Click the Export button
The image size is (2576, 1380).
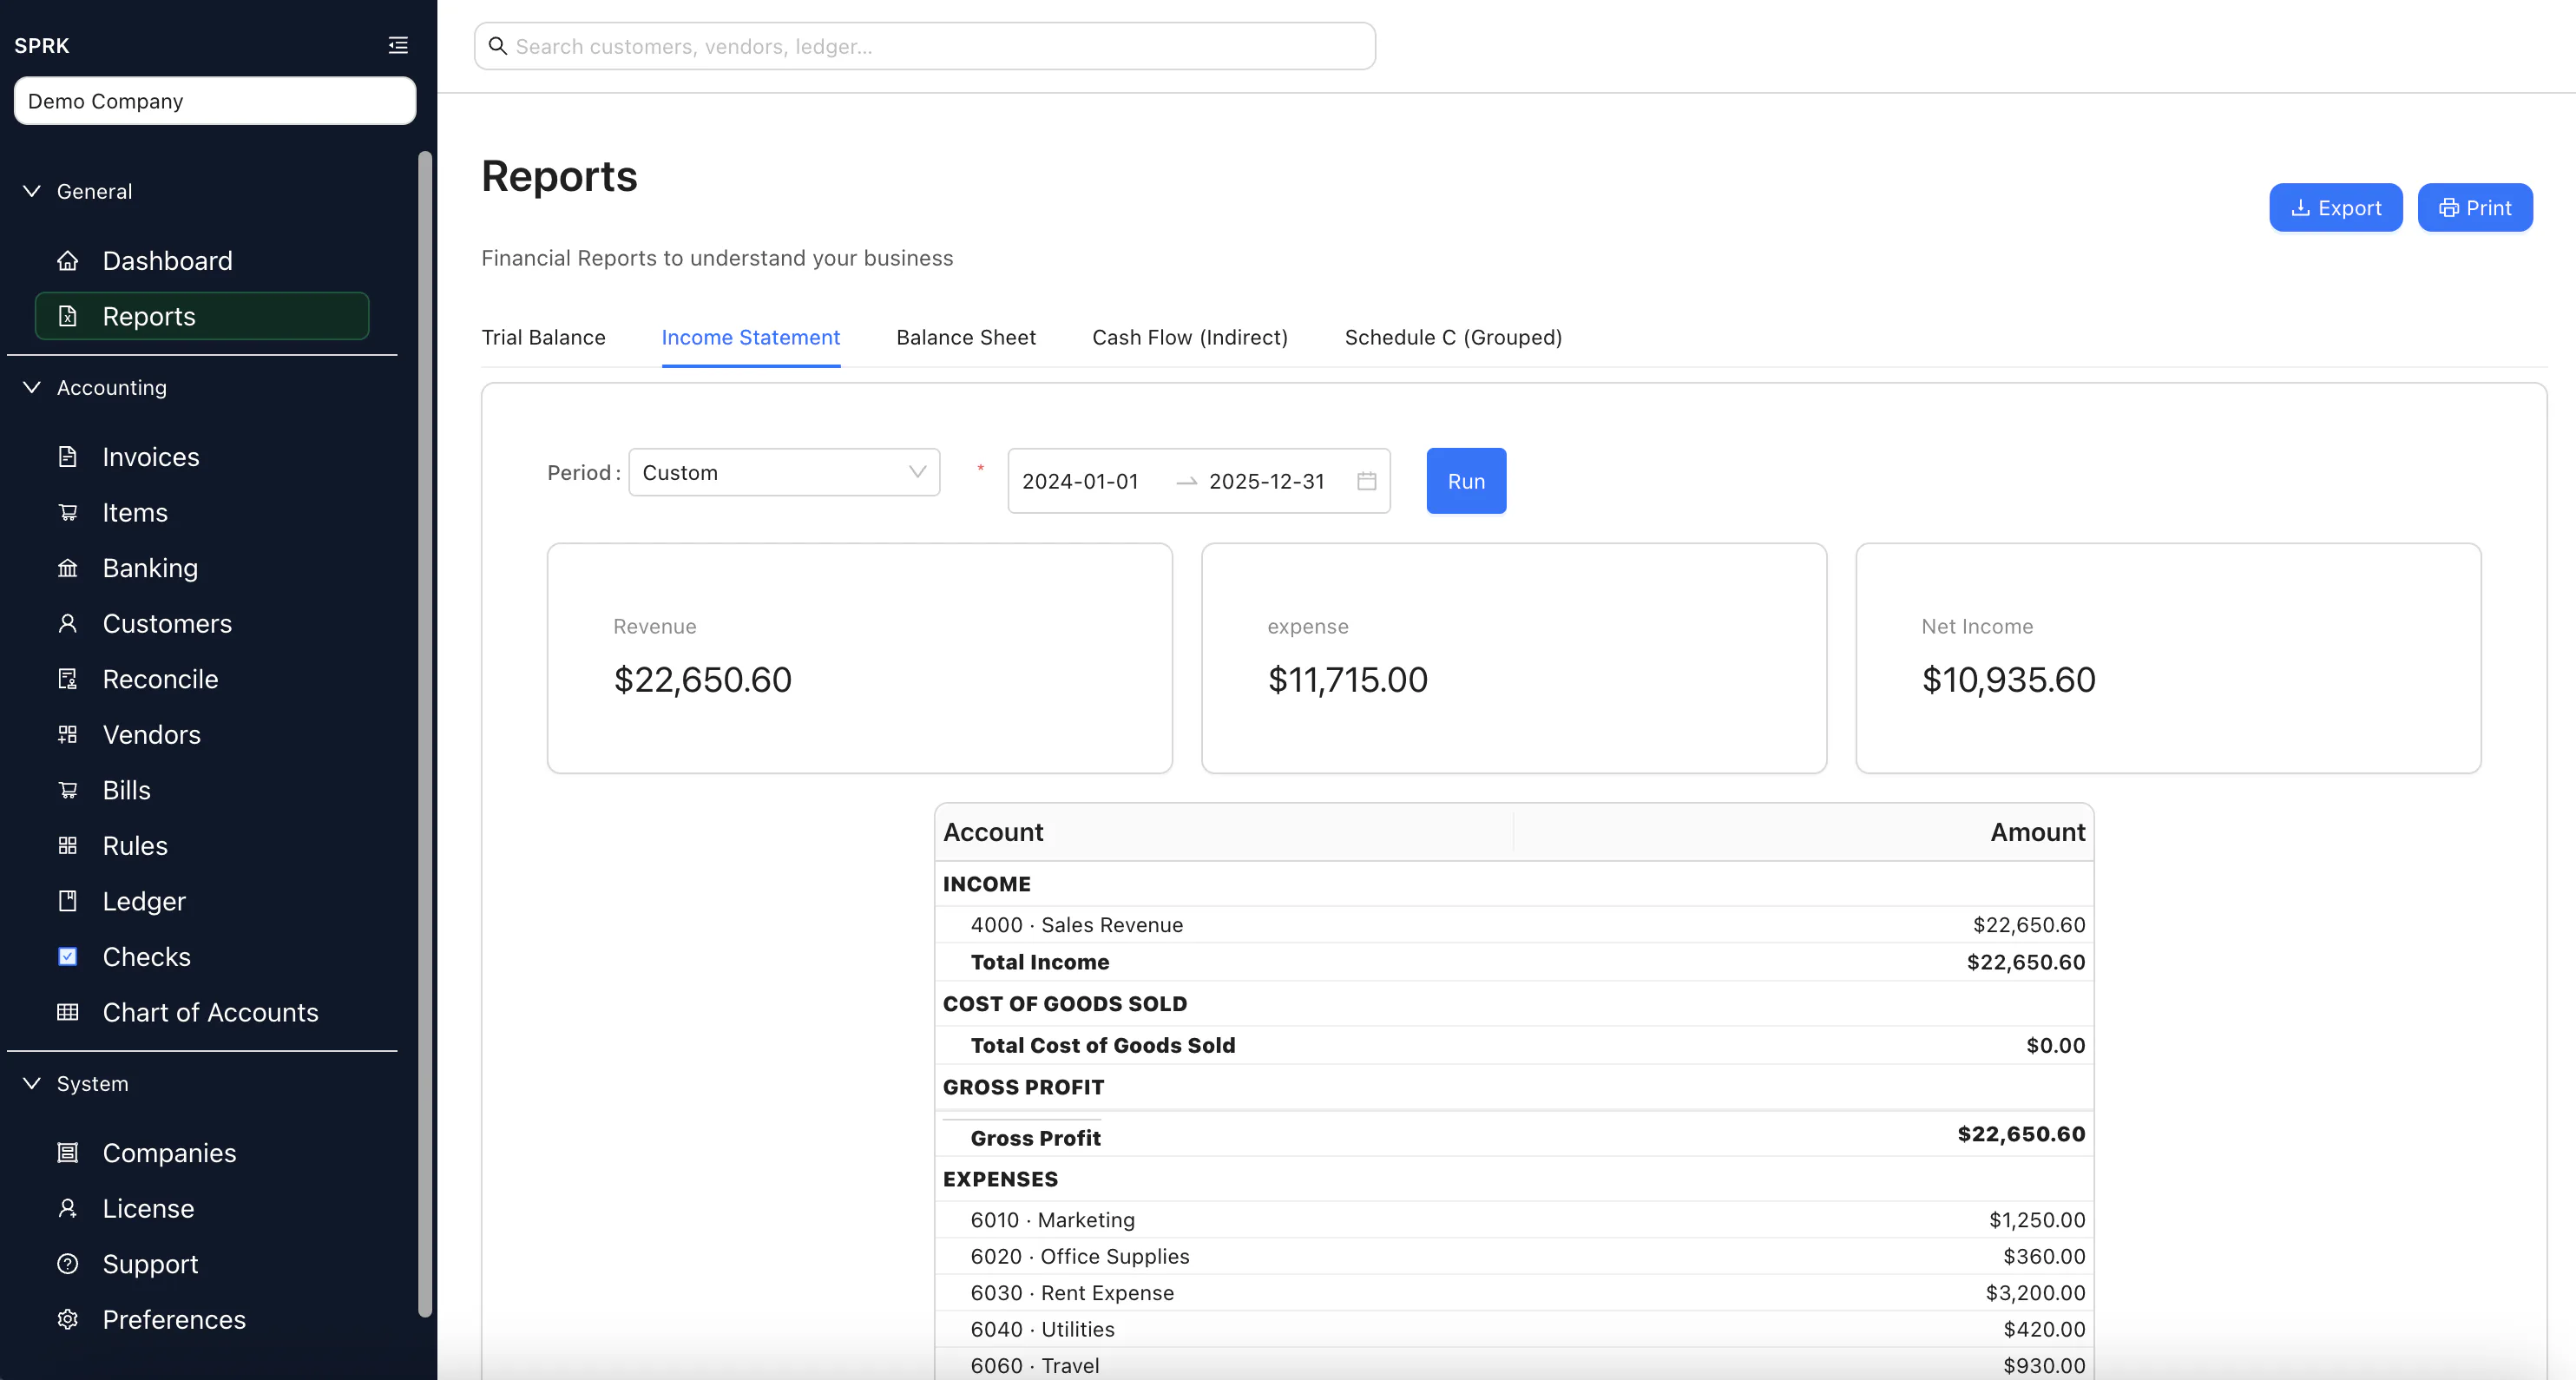[2335, 208]
